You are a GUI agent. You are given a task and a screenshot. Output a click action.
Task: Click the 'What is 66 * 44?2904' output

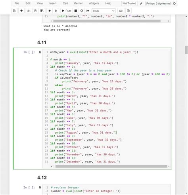(x=60, y=26)
